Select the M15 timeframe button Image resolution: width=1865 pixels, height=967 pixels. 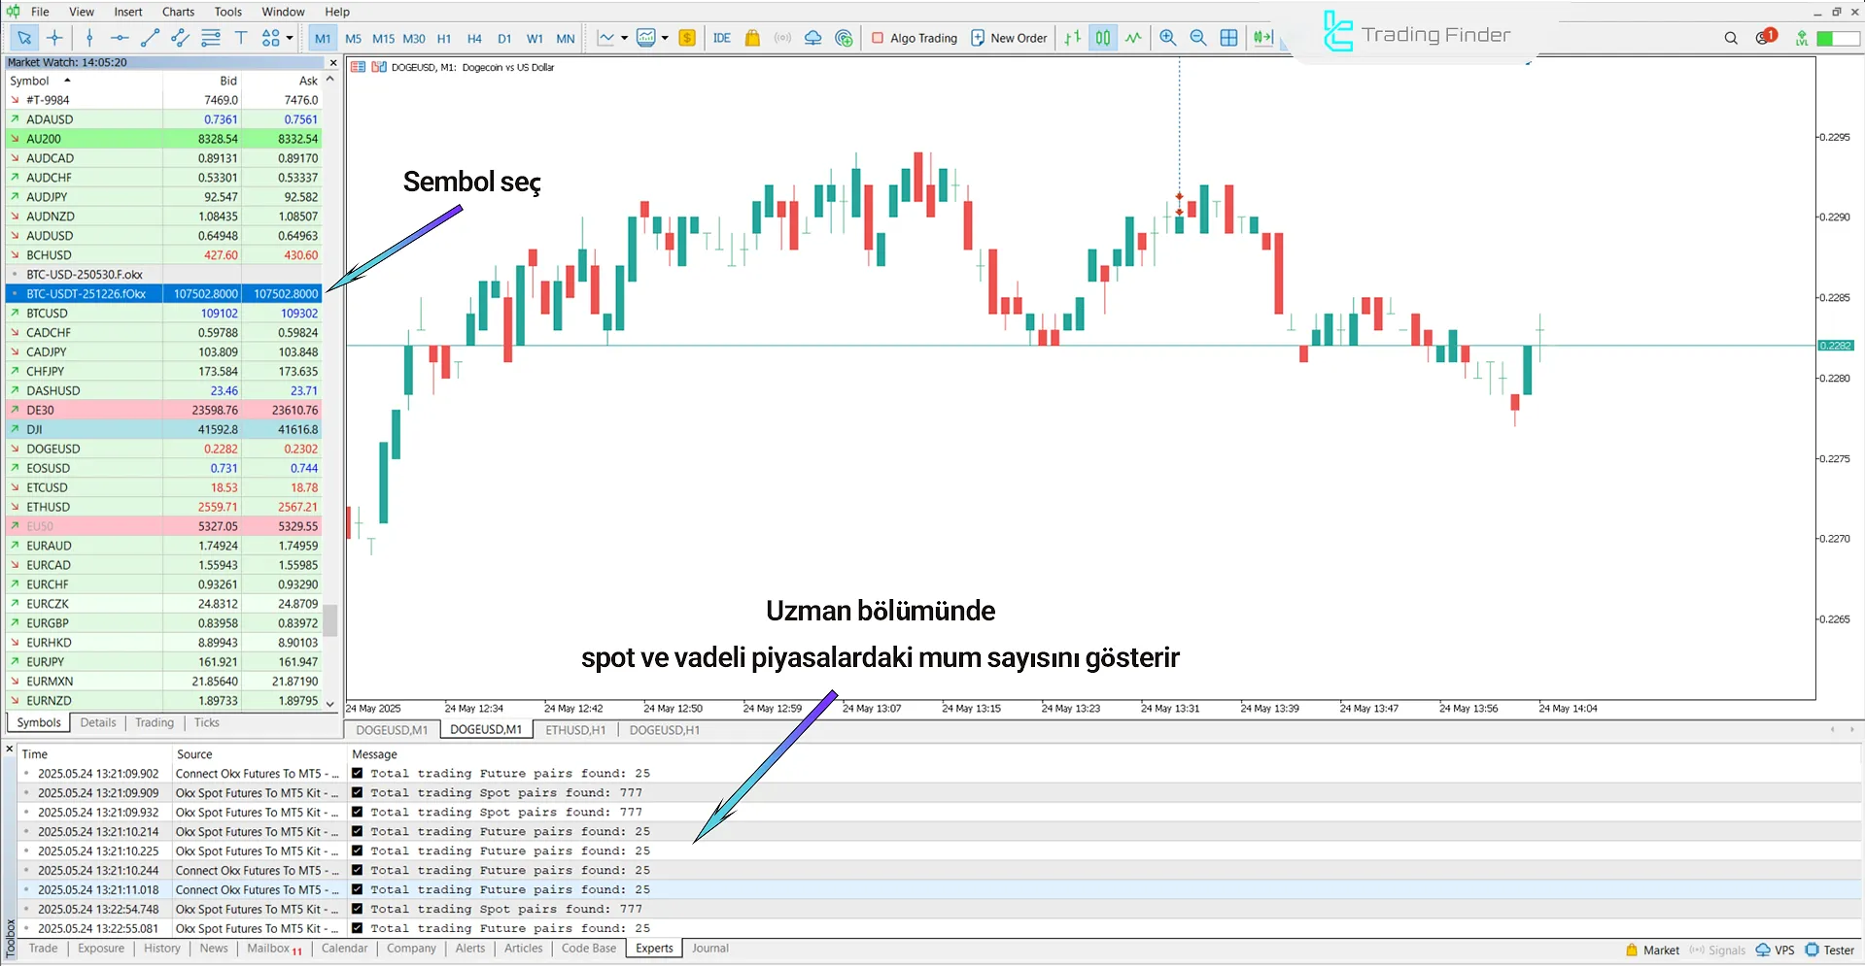click(382, 38)
